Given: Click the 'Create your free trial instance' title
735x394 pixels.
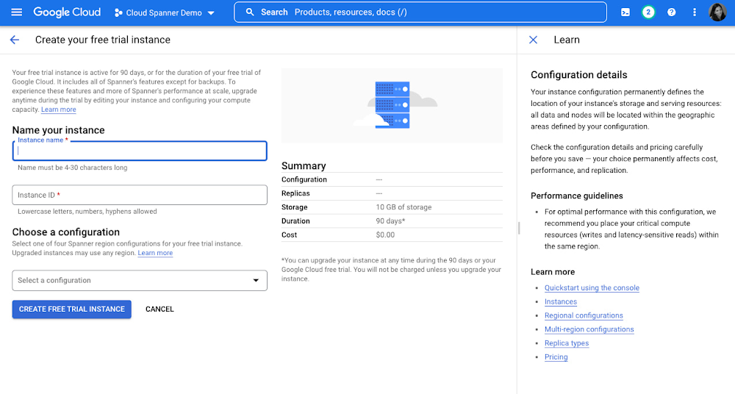Looking at the screenshot, I should tap(103, 40).
